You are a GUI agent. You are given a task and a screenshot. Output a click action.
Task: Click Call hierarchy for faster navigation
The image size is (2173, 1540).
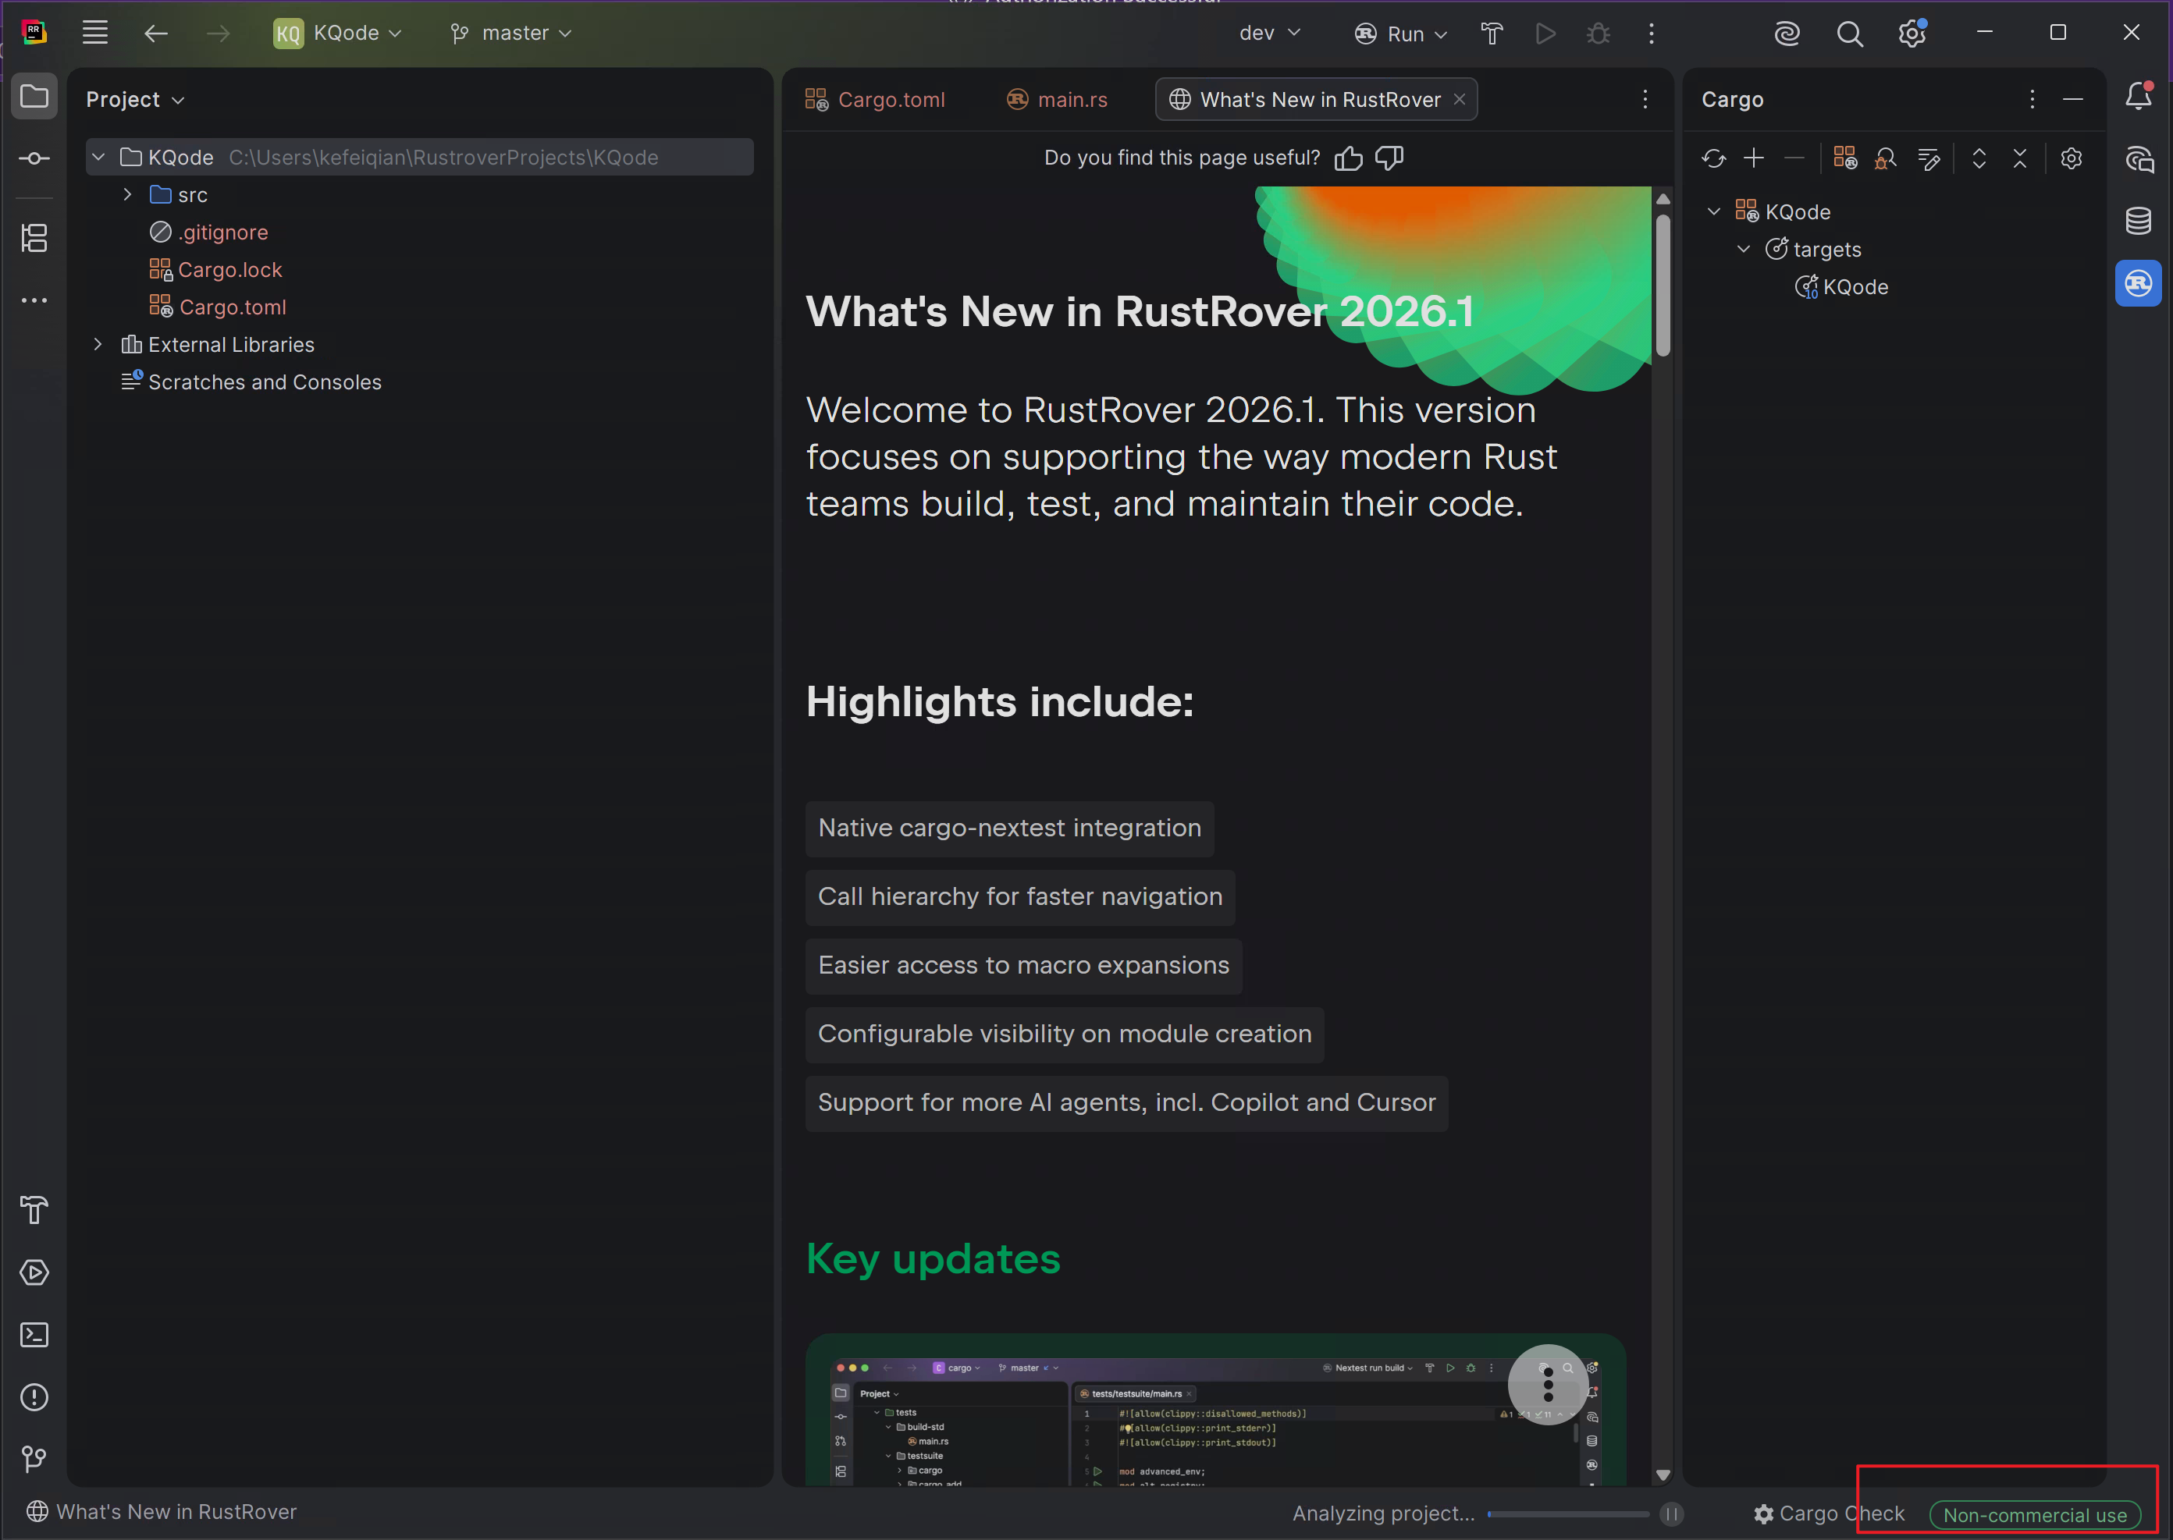coord(1019,897)
